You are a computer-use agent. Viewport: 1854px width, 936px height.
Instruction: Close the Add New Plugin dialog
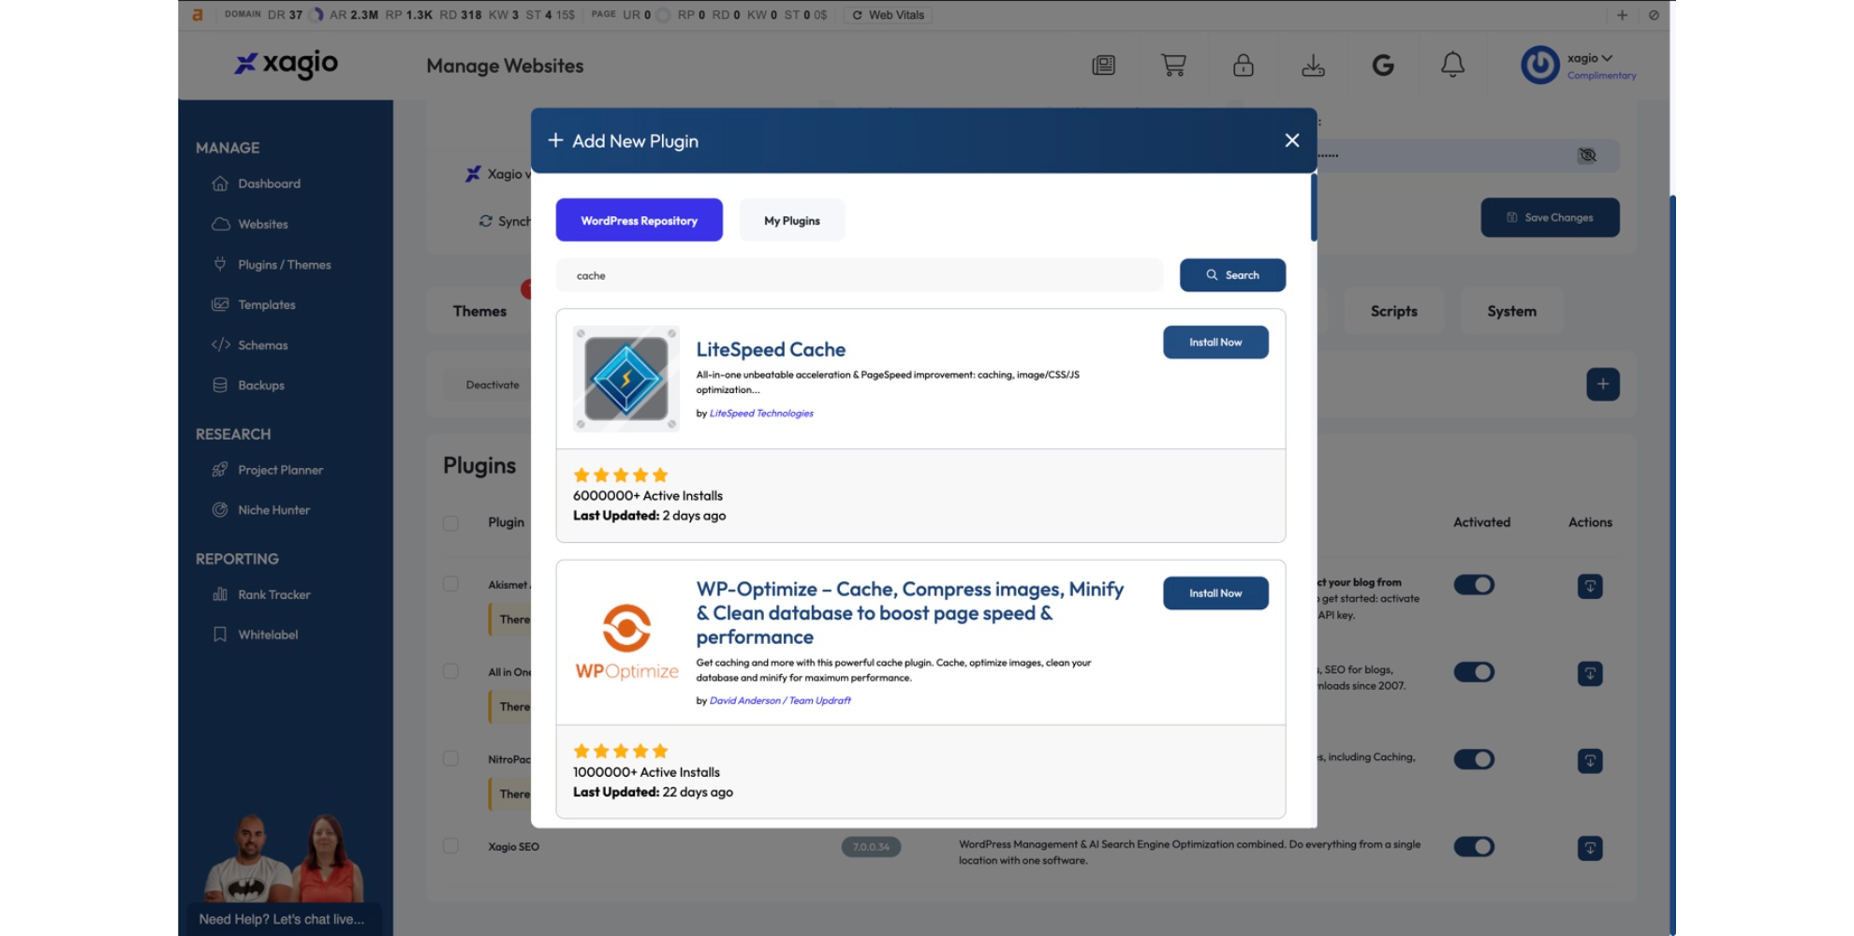coord(1291,140)
